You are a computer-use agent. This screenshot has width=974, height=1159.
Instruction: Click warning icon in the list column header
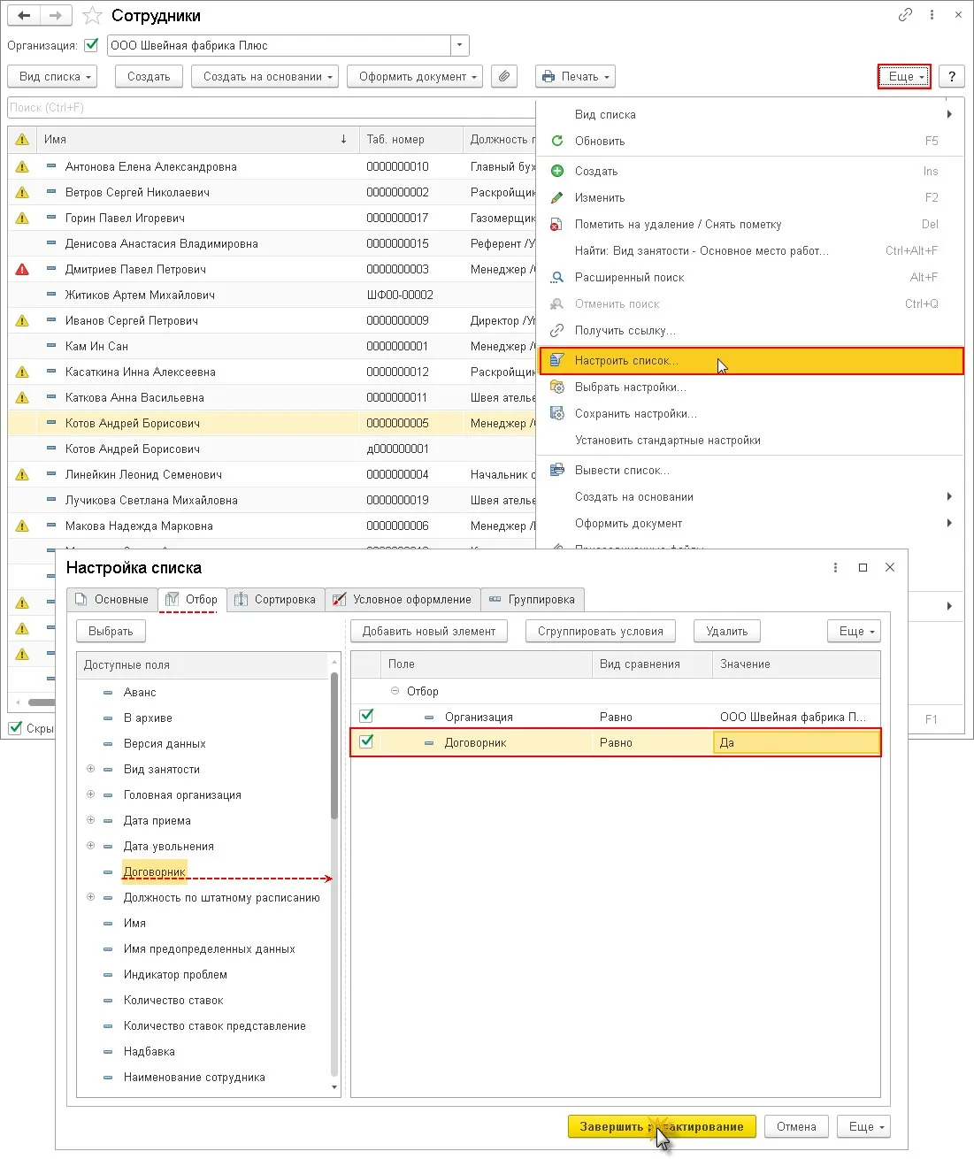pyautogui.click(x=22, y=139)
